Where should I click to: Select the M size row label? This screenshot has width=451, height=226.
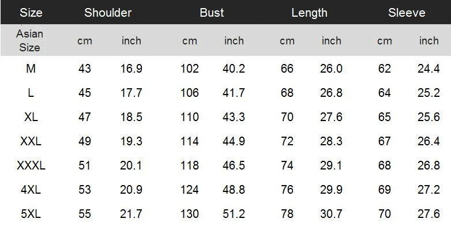click(x=31, y=69)
